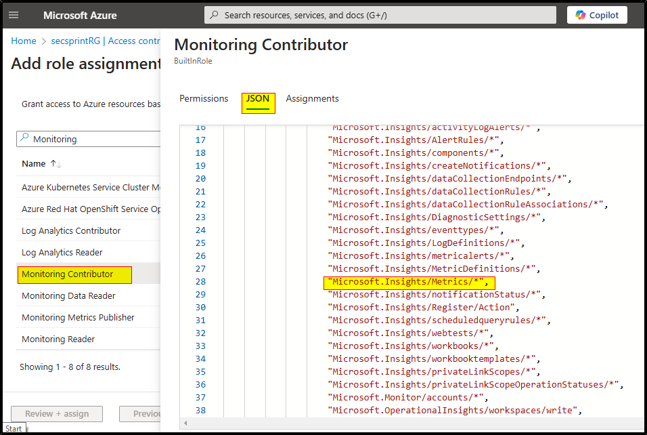The image size is (647, 435).
Task: Open the secsprintRG breadcrumb link
Action: point(74,41)
